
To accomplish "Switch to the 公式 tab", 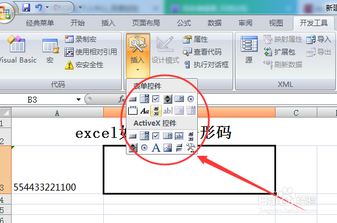I will pos(184,23).
